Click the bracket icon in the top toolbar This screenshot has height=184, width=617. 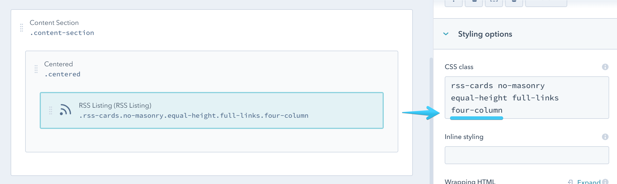[494, 3]
